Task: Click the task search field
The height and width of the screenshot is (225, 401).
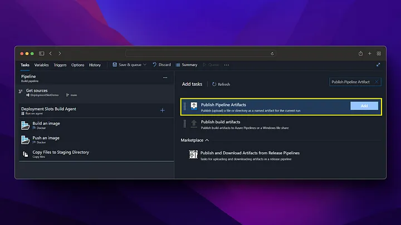Action: pyautogui.click(x=355, y=82)
